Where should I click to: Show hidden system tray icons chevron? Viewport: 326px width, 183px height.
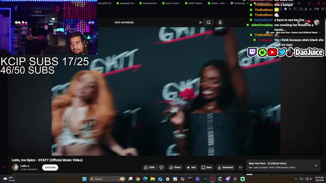296,179
